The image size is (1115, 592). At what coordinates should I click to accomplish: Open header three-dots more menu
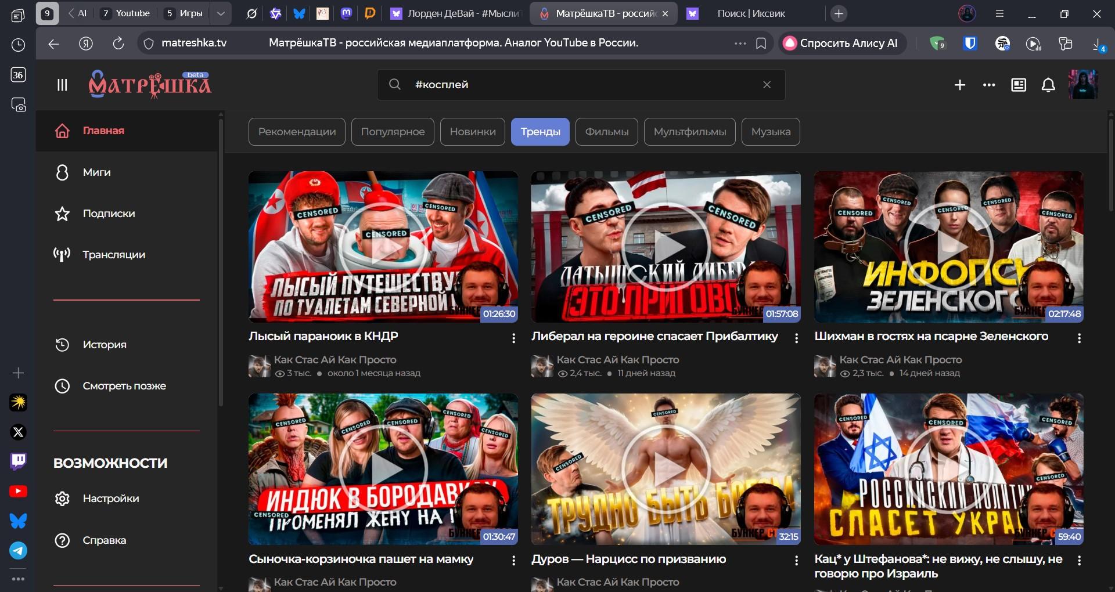[x=989, y=85]
